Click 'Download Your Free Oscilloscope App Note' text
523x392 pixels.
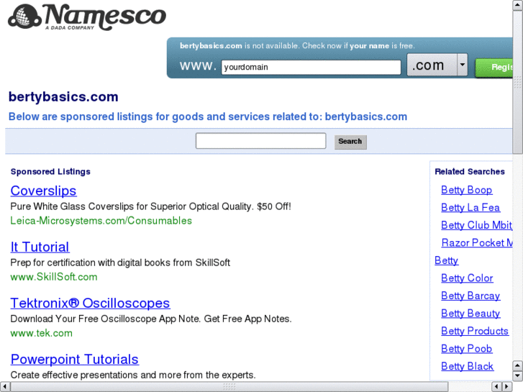151,319
